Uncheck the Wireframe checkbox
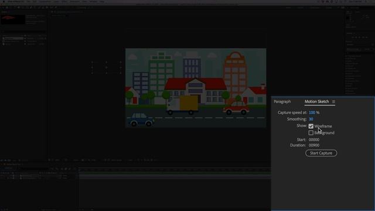 311,126
